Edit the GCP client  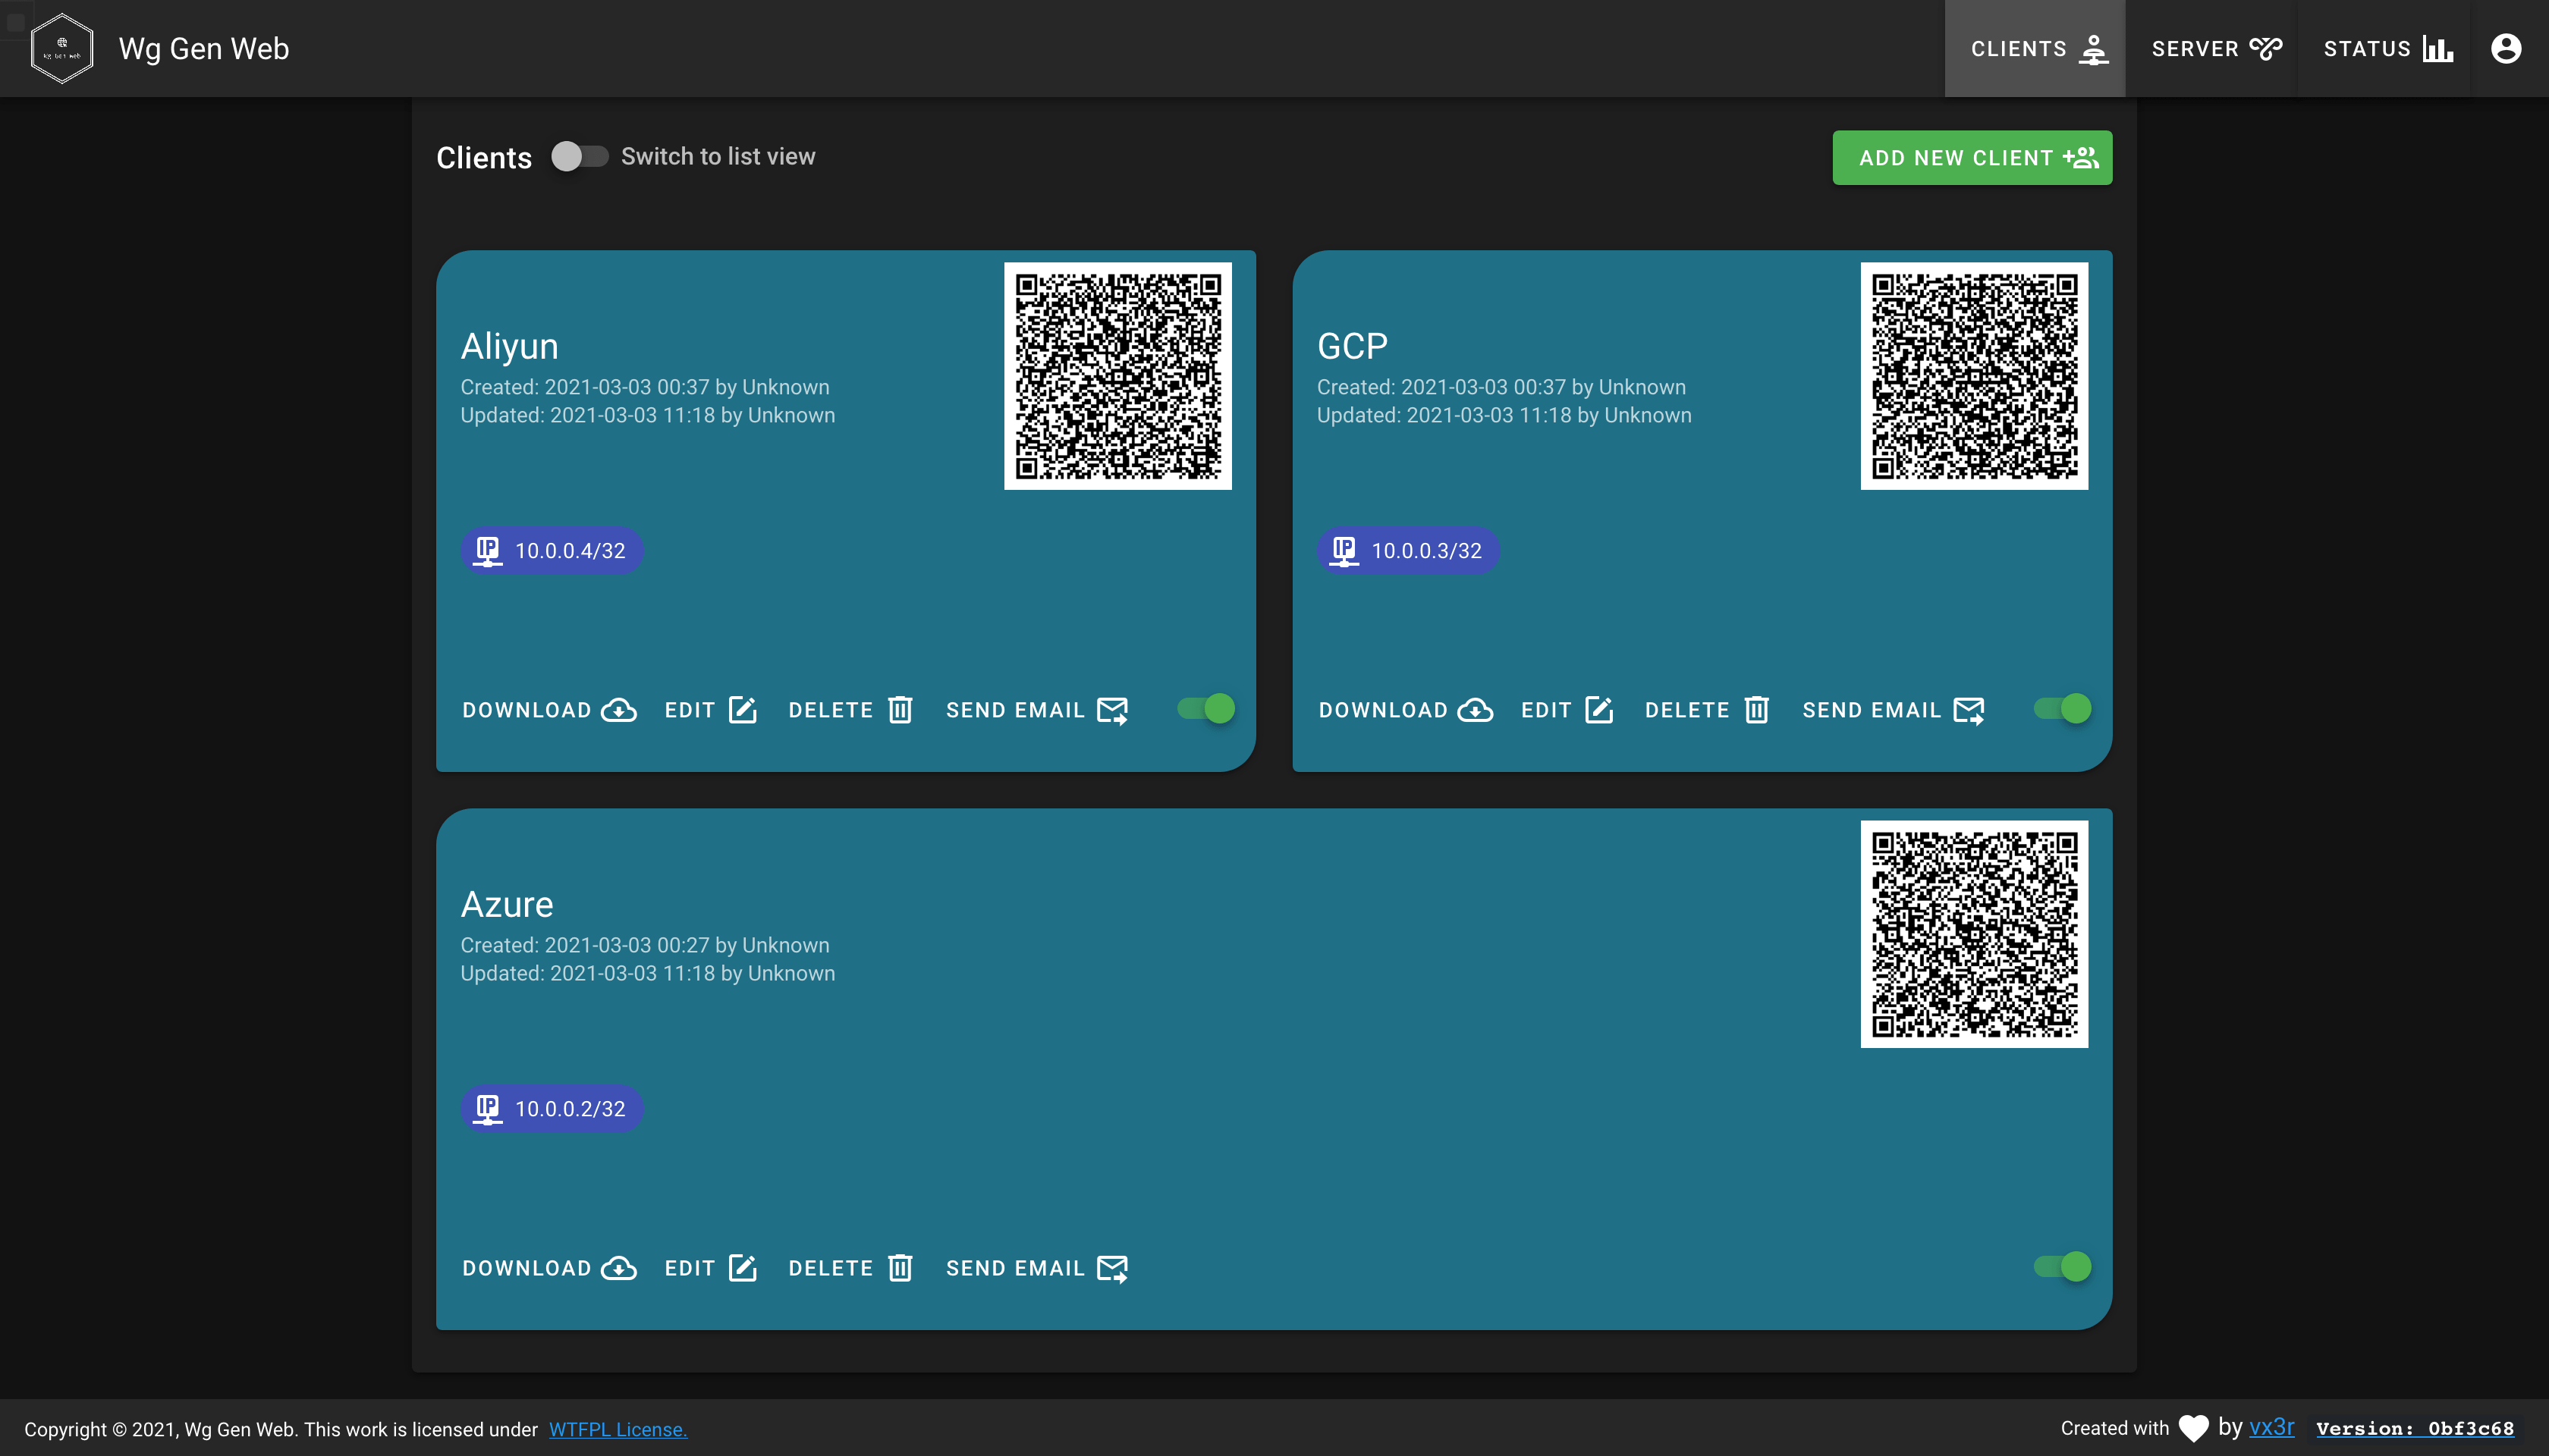[1566, 710]
